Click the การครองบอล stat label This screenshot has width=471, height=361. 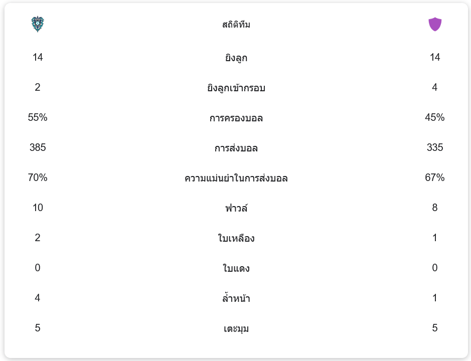[x=236, y=118]
